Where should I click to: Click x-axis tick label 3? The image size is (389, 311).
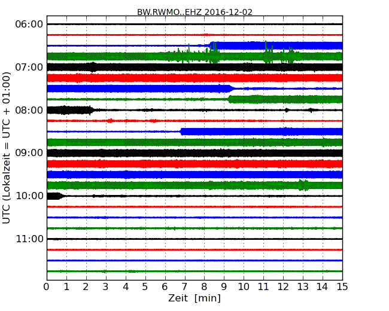[106, 287]
